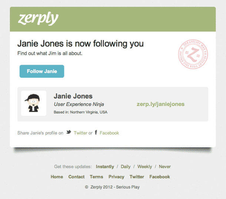Click the Facebook f icon
This screenshot has height=199, width=226.
coord(96,132)
